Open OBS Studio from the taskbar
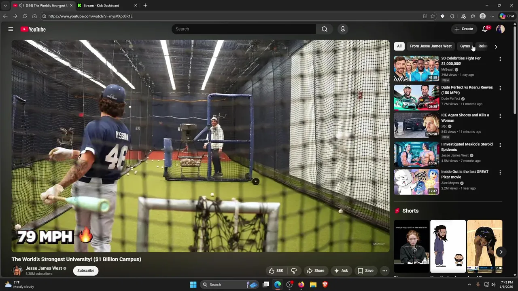518x291 pixels. click(x=289, y=285)
